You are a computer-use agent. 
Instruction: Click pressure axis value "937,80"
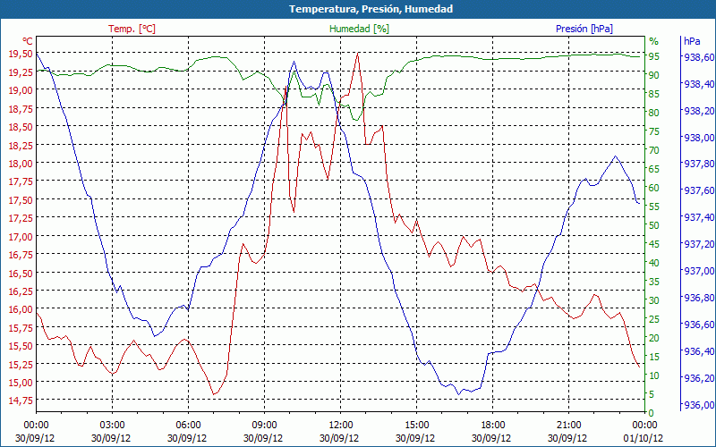point(698,164)
